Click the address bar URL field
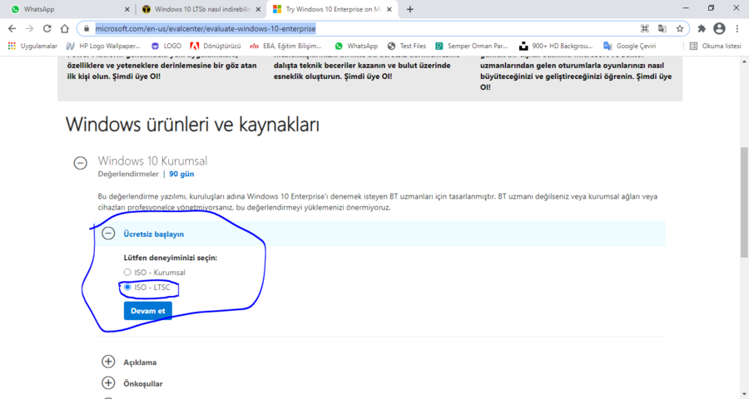The height and width of the screenshot is (399, 749). (333, 28)
